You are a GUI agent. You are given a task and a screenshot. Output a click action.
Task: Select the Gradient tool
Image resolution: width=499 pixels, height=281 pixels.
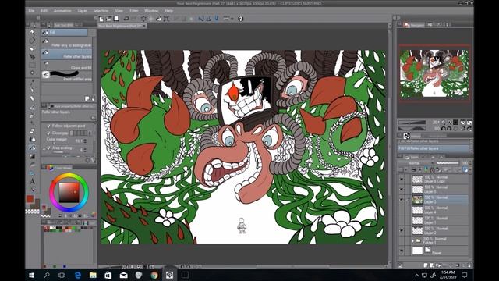click(32, 156)
